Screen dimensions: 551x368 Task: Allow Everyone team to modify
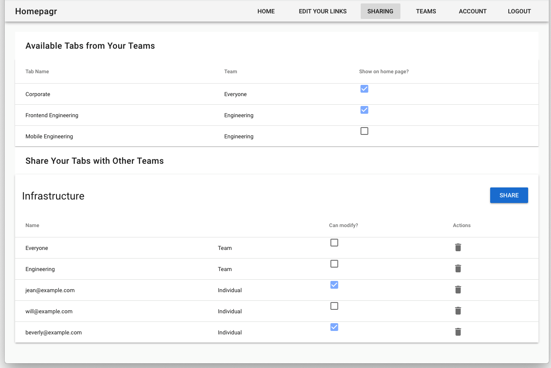tap(334, 243)
